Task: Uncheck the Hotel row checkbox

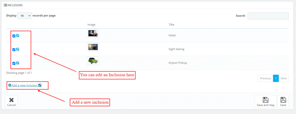Action: point(14,36)
